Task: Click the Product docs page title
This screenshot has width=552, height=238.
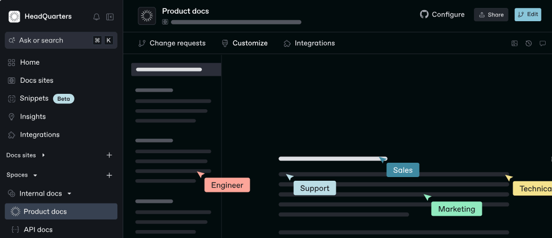Action: [185, 11]
